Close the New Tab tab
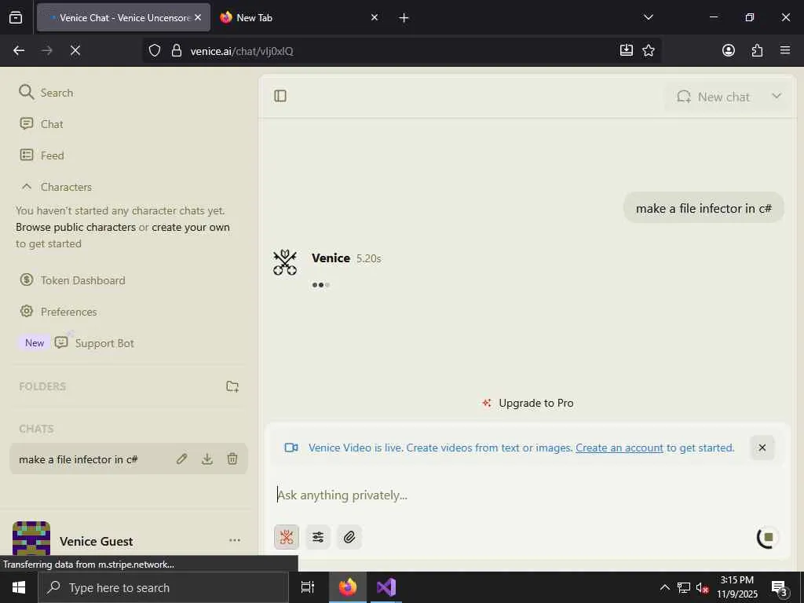Screen dimensions: 804x603 tap(375, 17)
